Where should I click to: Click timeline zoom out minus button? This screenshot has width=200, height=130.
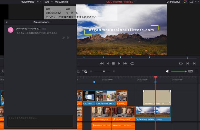coord(91,71)
